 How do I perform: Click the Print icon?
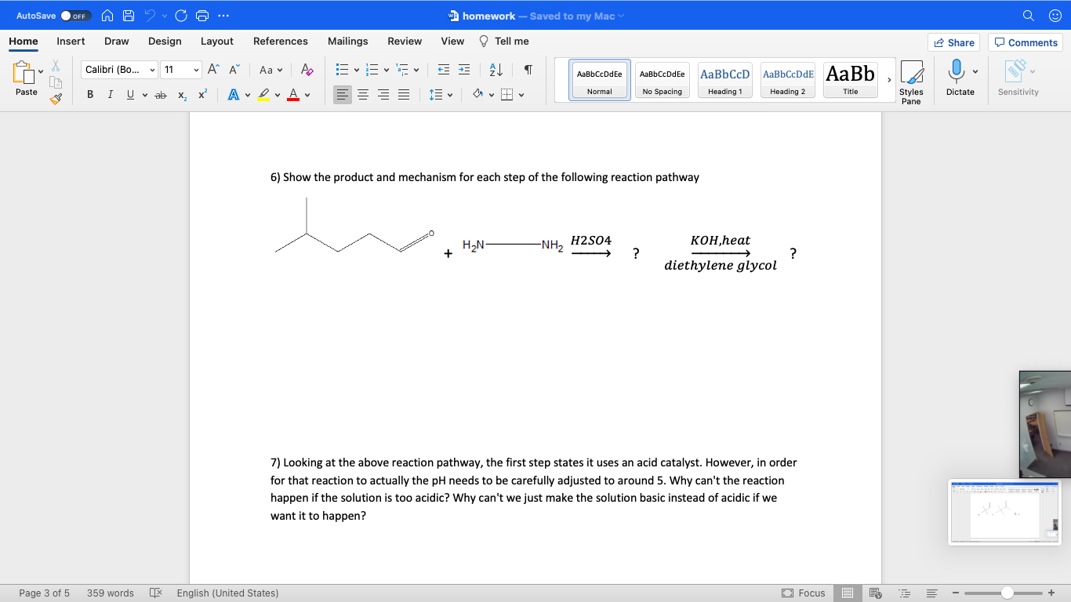click(201, 16)
